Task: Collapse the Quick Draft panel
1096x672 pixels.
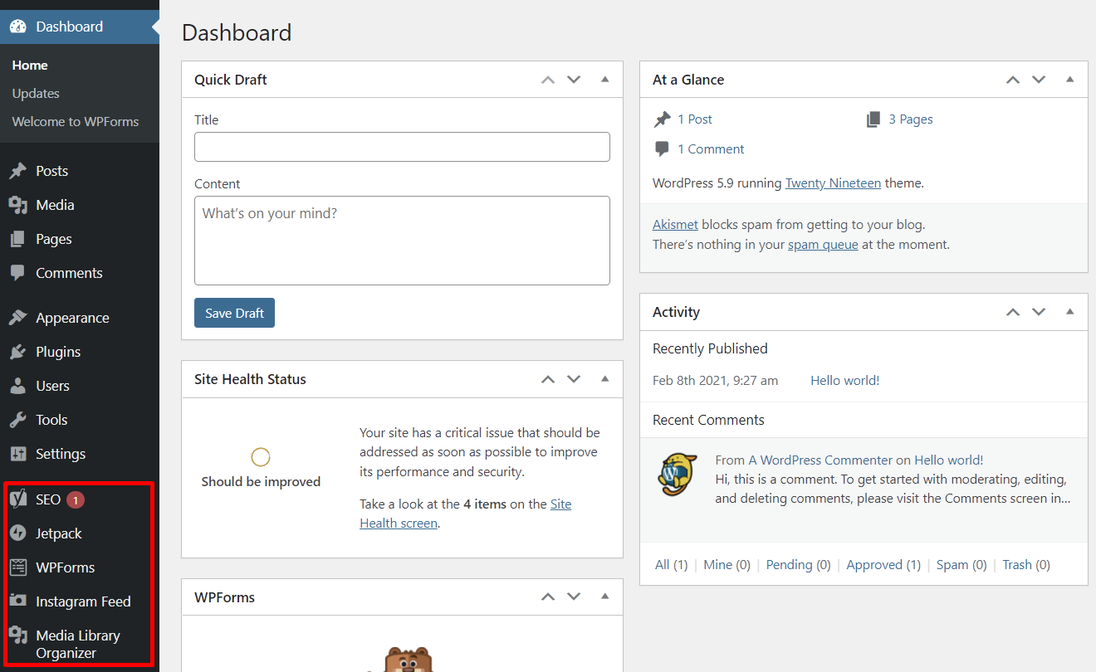Action: (605, 80)
